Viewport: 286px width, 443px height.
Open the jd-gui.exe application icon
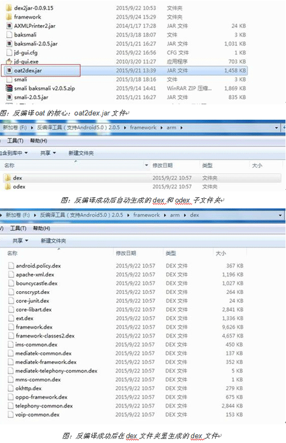pos(9,61)
